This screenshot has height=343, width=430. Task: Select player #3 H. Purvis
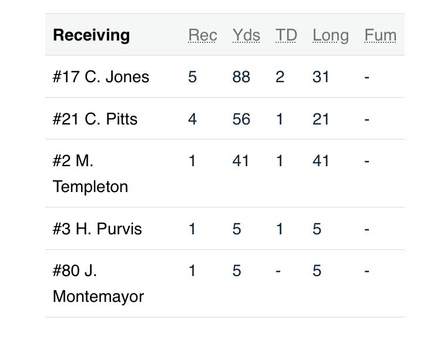[97, 228]
